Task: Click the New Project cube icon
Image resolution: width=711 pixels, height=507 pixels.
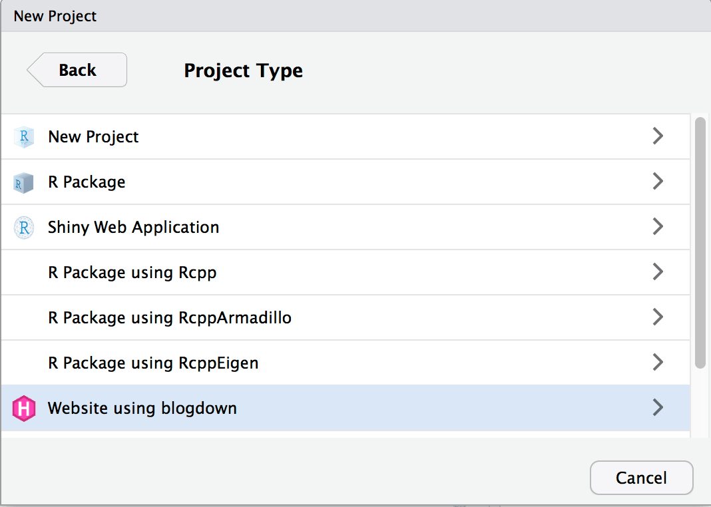Action: (x=24, y=137)
